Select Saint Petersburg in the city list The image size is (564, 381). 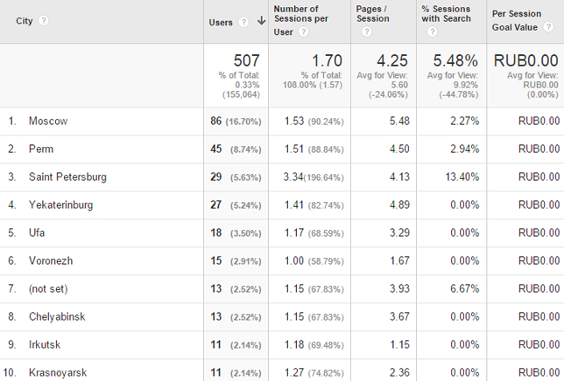[67, 177]
